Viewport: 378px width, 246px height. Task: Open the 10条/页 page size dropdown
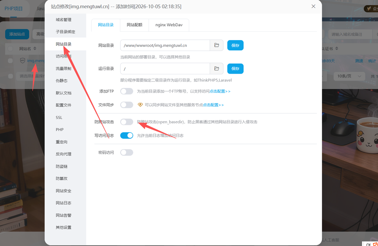click(349, 76)
